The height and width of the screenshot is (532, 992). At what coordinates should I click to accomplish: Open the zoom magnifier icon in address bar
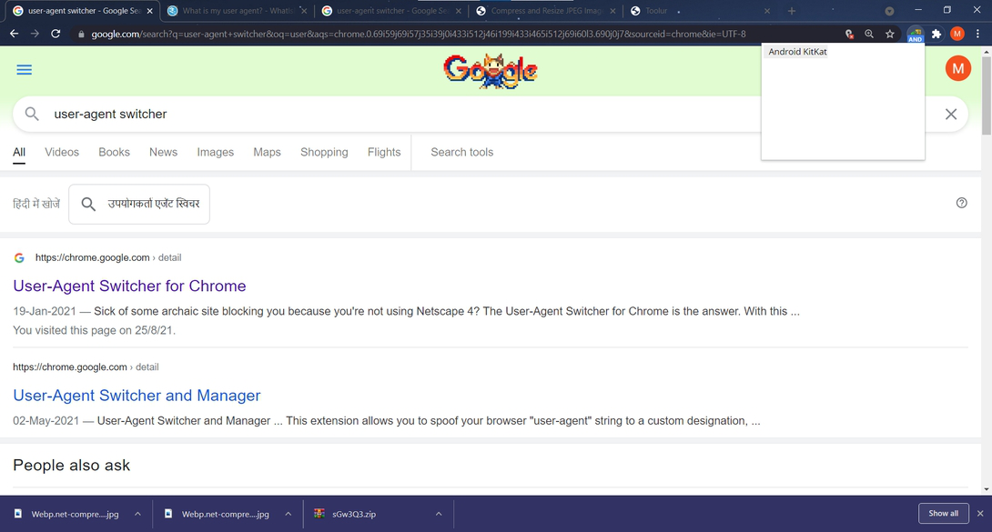point(869,35)
